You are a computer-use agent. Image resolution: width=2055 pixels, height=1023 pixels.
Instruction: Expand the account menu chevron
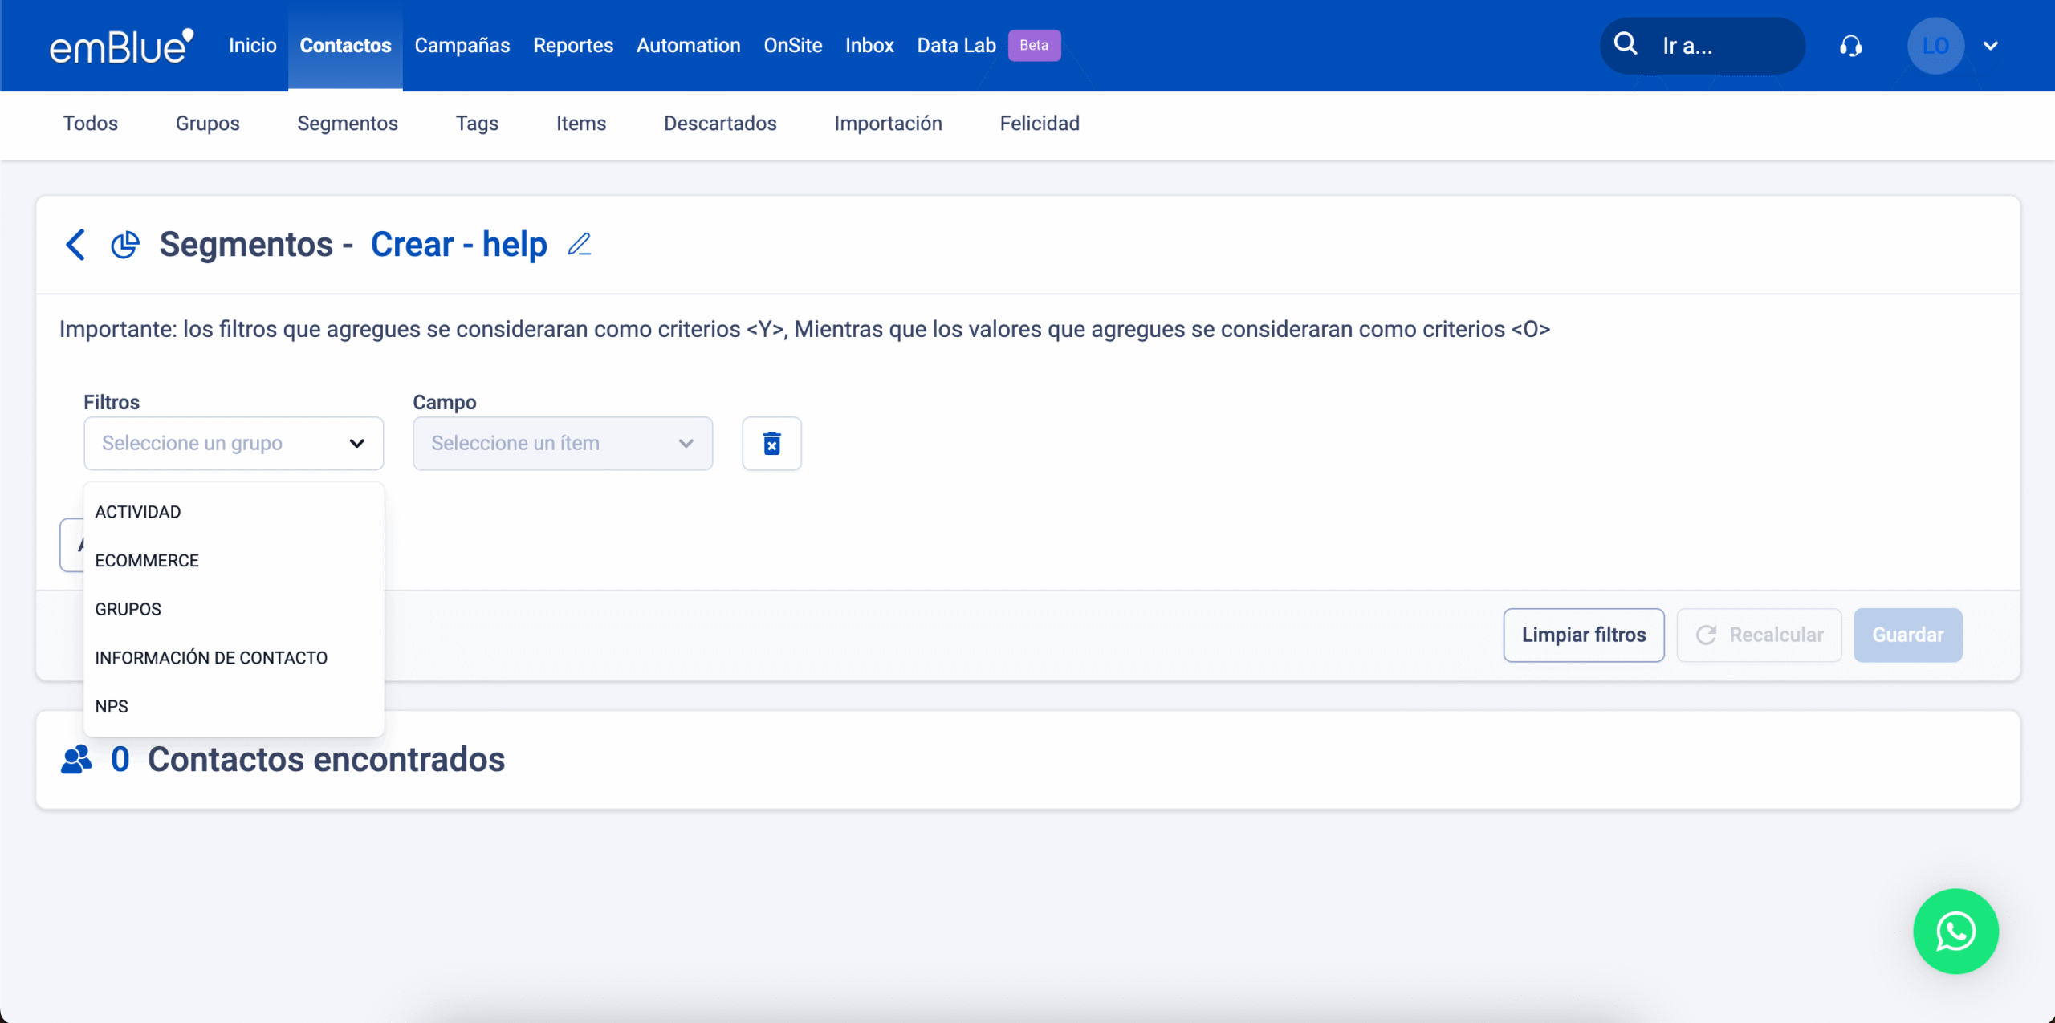(x=1991, y=46)
